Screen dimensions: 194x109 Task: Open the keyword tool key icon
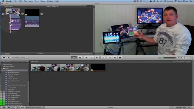(x=103, y=58)
